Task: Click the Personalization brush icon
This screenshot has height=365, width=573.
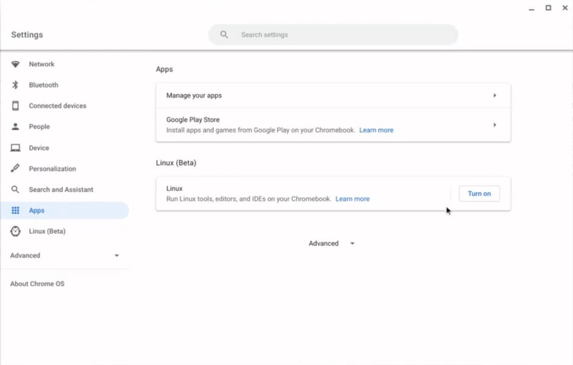Action: [16, 169]
